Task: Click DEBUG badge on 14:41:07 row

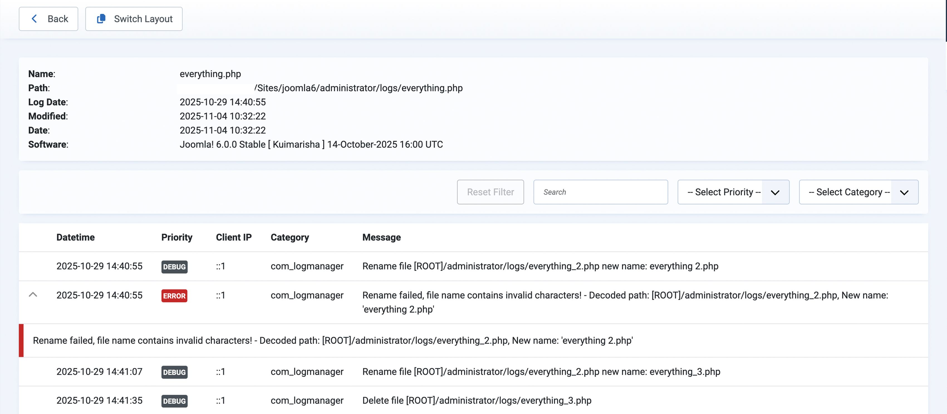Action: coord(174,372)
